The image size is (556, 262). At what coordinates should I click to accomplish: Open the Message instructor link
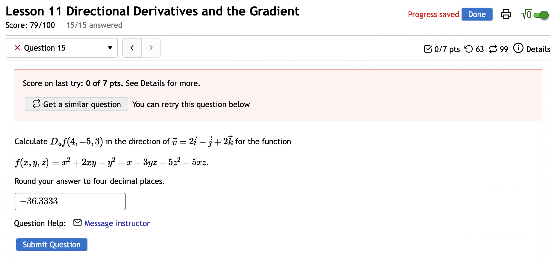pos(117,223)
